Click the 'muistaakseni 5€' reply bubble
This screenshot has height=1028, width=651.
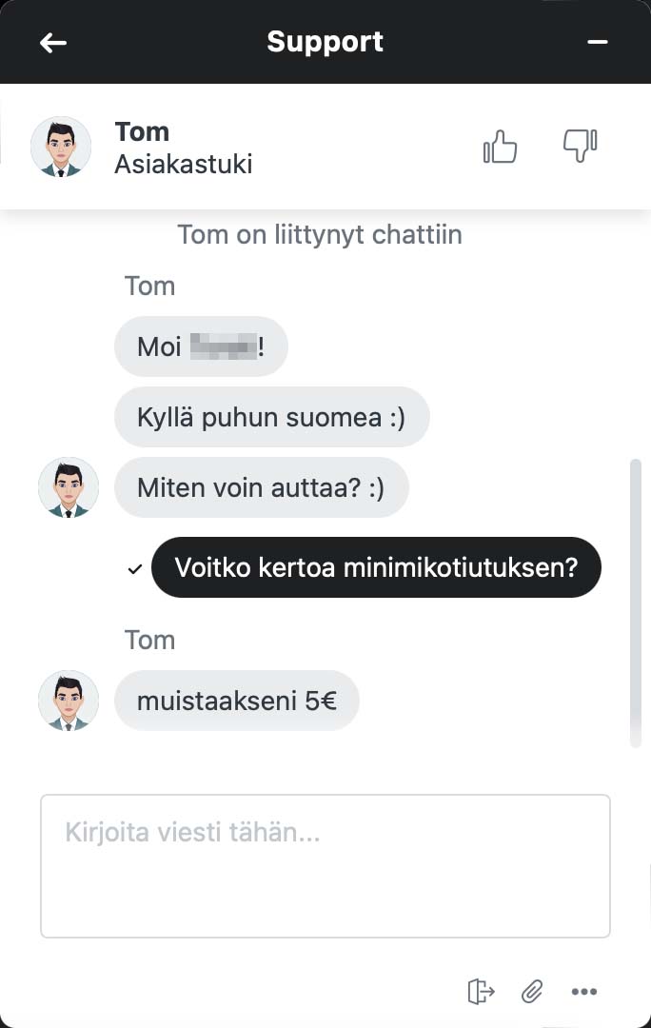click(x=236, y=701)
